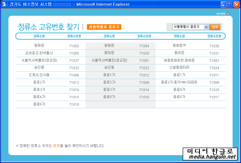
Task: Click the orange 서울특별시 종로구 badge beside title
Action: [x=104, y=27]
